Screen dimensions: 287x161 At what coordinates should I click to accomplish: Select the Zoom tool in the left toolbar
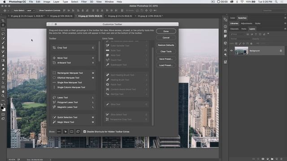click(3, 96)
